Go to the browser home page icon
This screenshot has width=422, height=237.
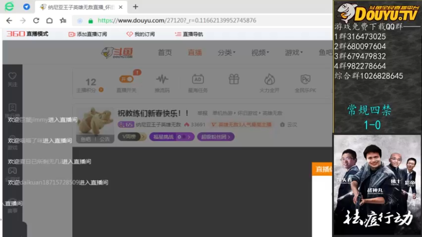tap(50, 21)
